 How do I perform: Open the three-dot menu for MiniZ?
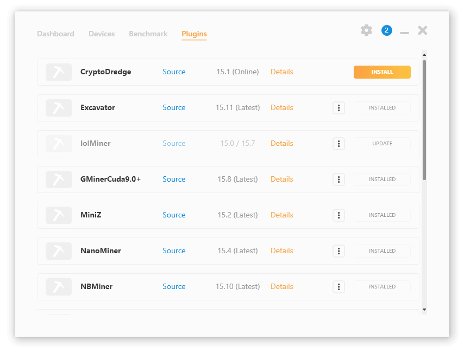338,215
